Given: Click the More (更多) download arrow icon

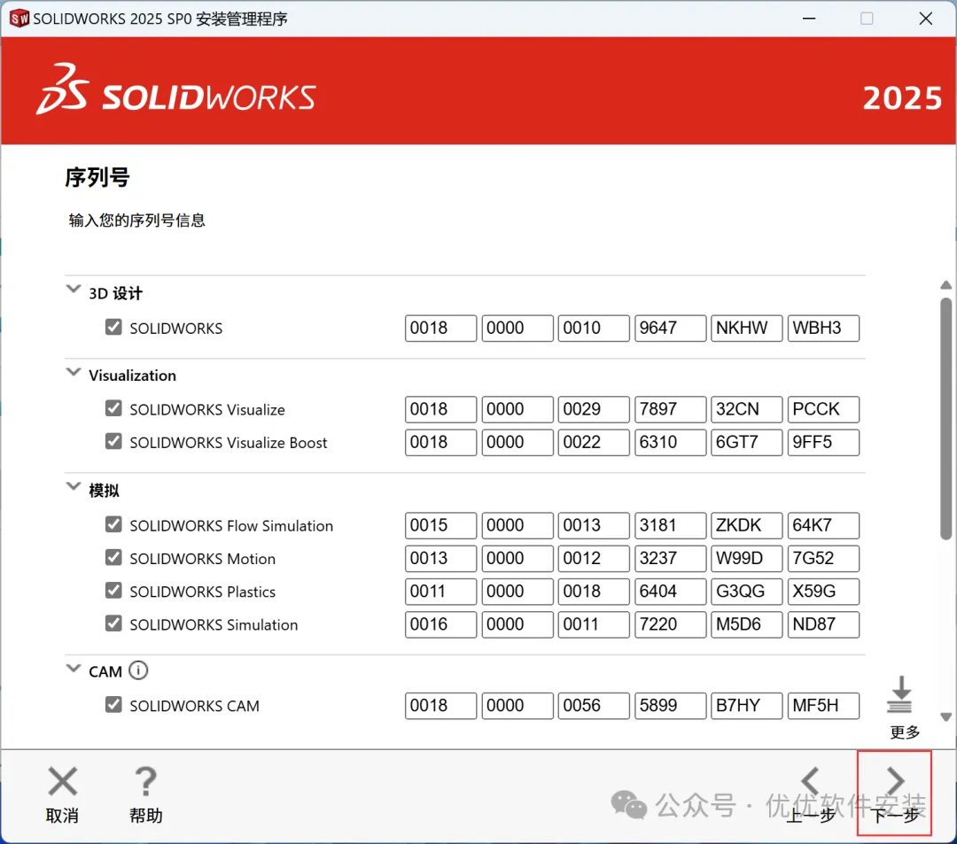Looking at the screenshot, I should [x=901, y=694].
